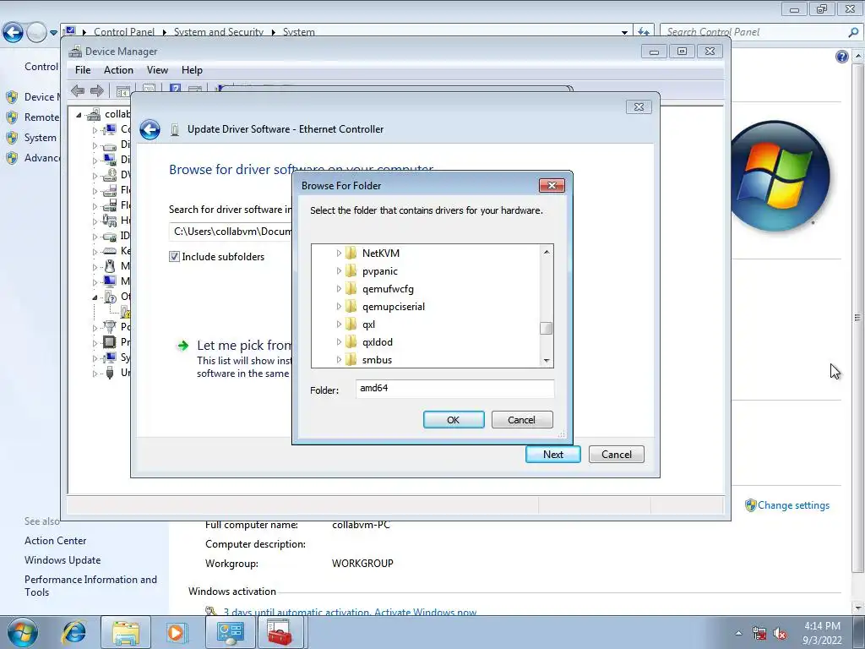The width and height of the screenshot is (865, 649).
Task: Click Cancel in Browse For Folder dialog
Action: tap(522, 420)
